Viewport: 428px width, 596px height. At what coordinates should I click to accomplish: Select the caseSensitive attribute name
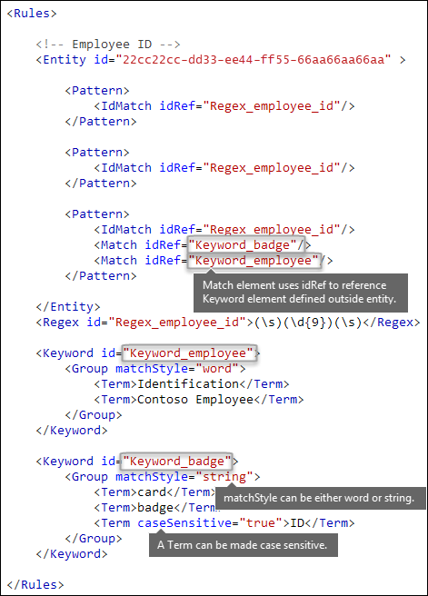(184, 523)
